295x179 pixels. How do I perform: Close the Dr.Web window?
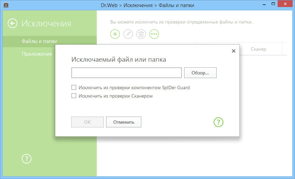(285, 4)
